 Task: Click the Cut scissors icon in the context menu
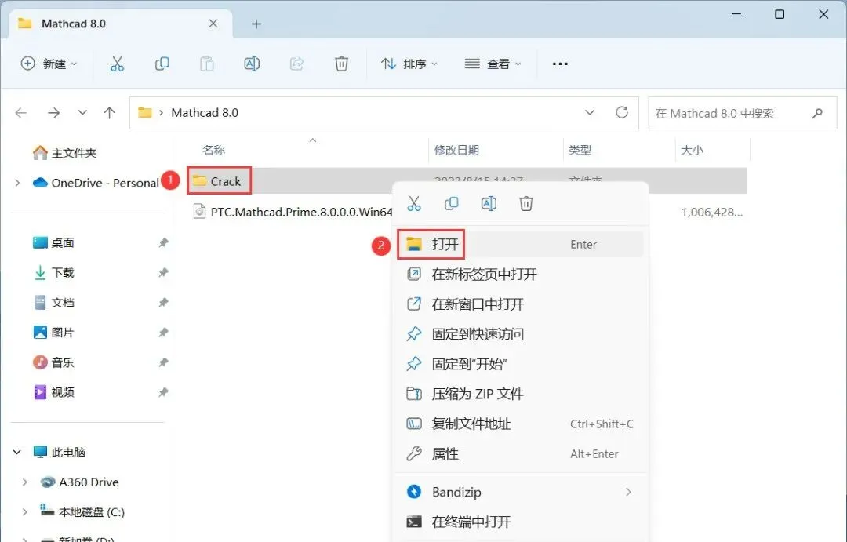click(x=414, y=204)
